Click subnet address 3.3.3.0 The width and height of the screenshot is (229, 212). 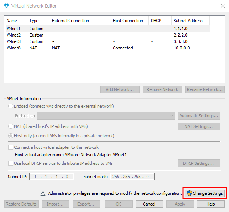tap(181, 41)
